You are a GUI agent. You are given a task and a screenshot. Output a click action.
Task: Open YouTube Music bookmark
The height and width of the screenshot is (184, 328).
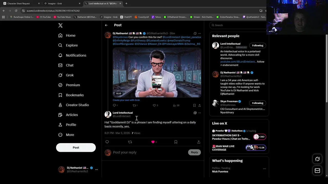pos(62,17)
